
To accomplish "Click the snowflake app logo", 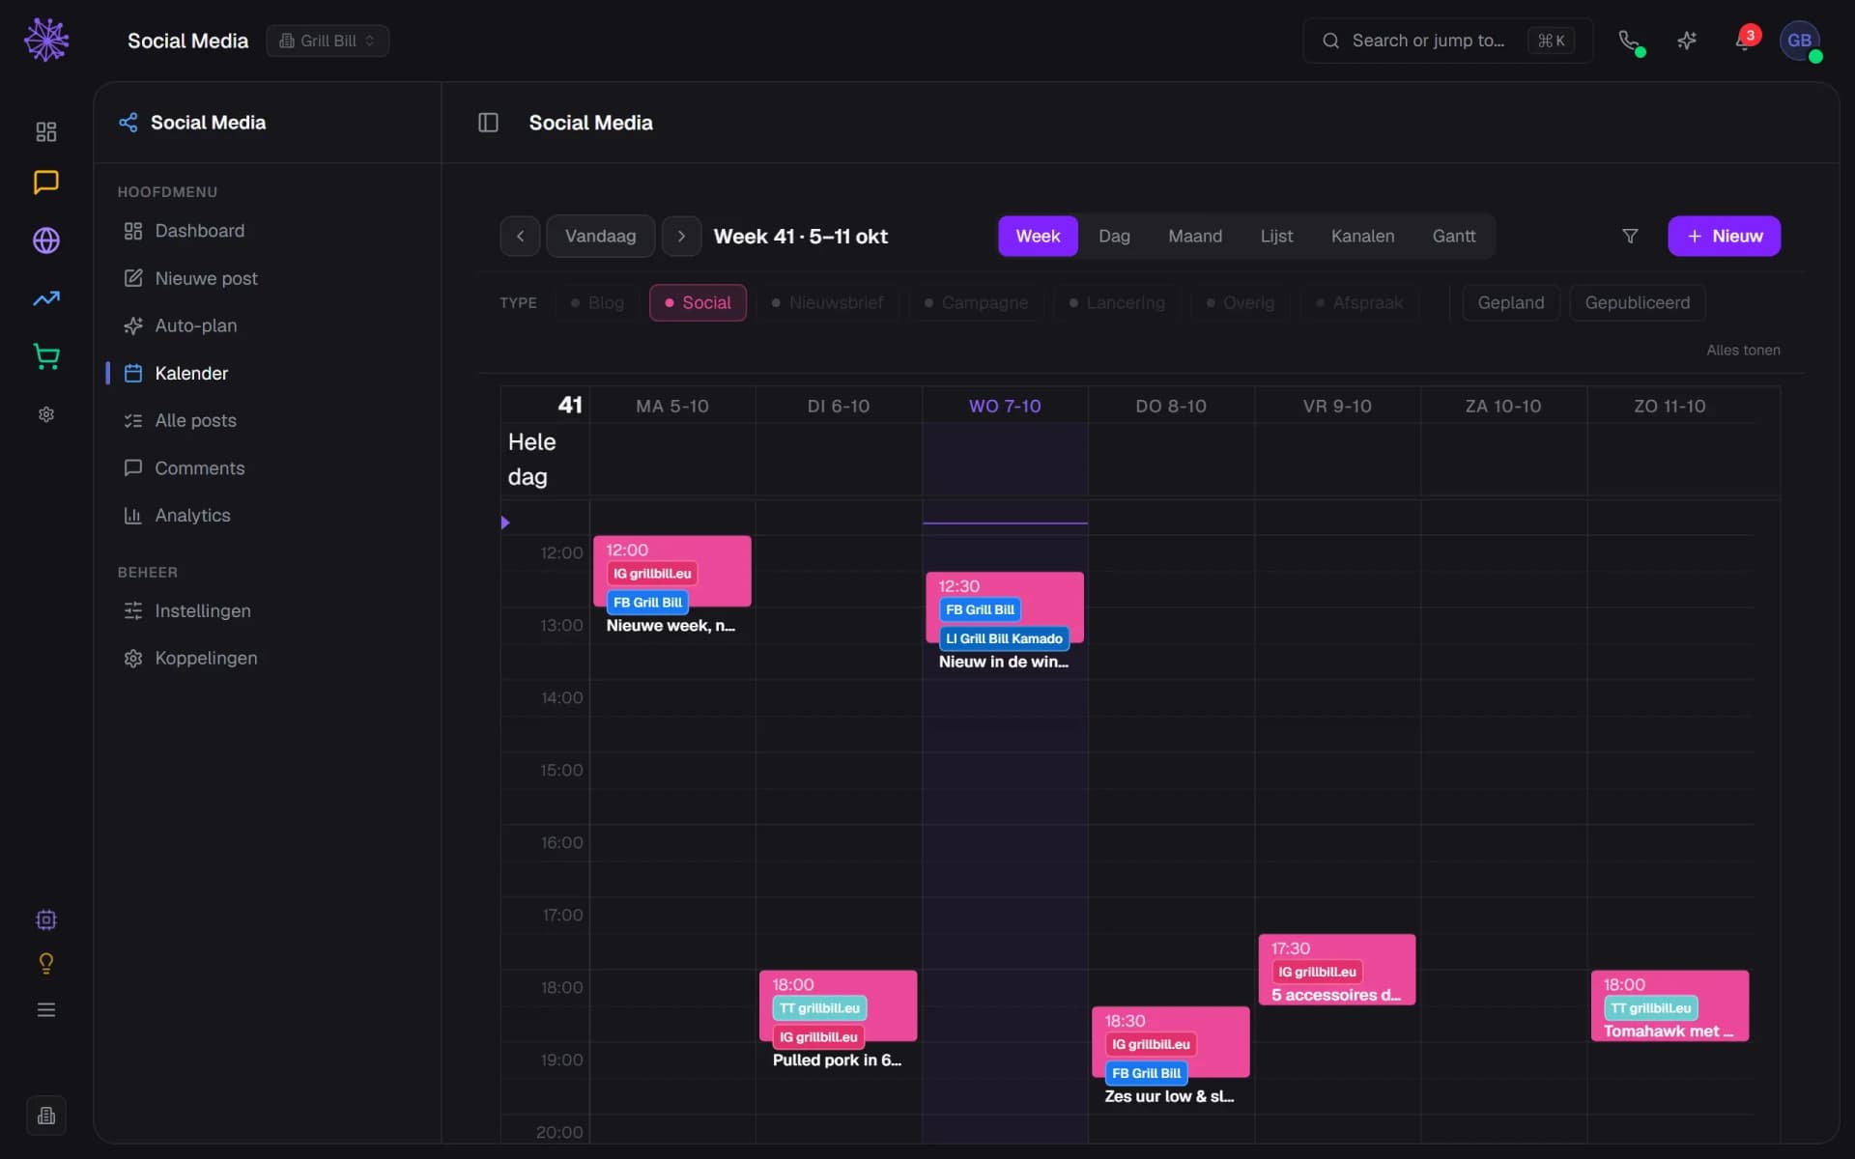I will coord(46,41).
